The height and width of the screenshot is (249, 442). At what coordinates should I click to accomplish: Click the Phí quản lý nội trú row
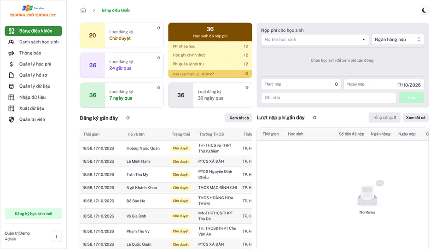point(210,64)
